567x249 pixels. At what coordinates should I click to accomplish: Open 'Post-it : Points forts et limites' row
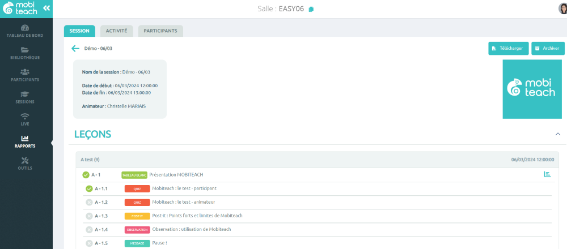[x=317, y=216]
